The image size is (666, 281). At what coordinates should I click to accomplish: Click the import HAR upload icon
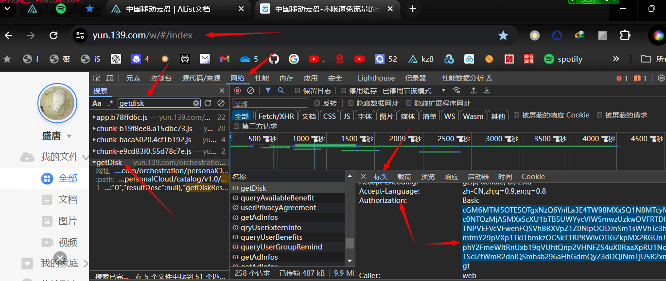pyautogui.click(x=473, y=91)
